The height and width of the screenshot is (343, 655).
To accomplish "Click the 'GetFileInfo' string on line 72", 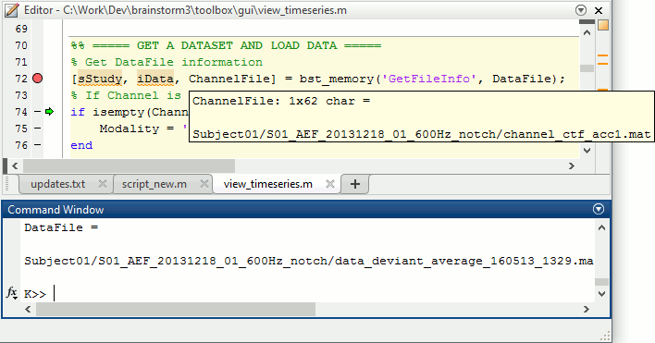I will tap(429, 79).
